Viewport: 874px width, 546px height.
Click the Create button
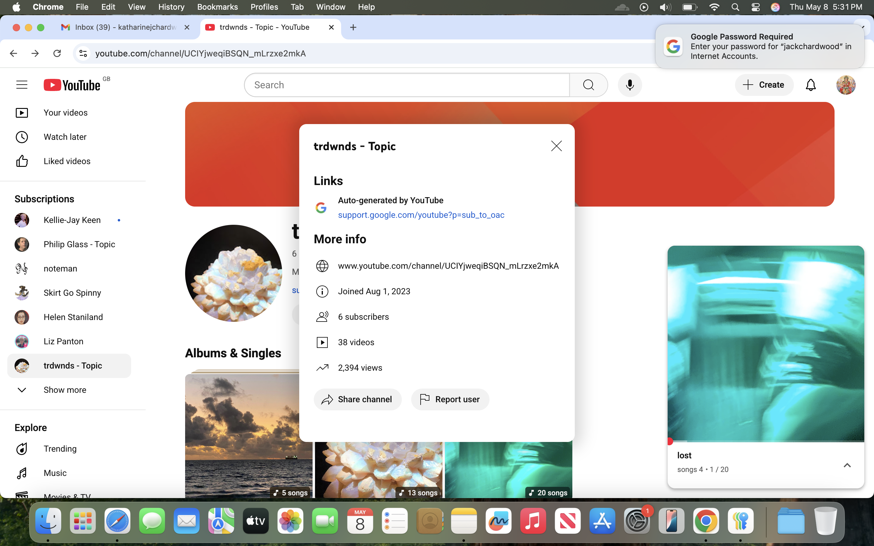pos(764,85)
